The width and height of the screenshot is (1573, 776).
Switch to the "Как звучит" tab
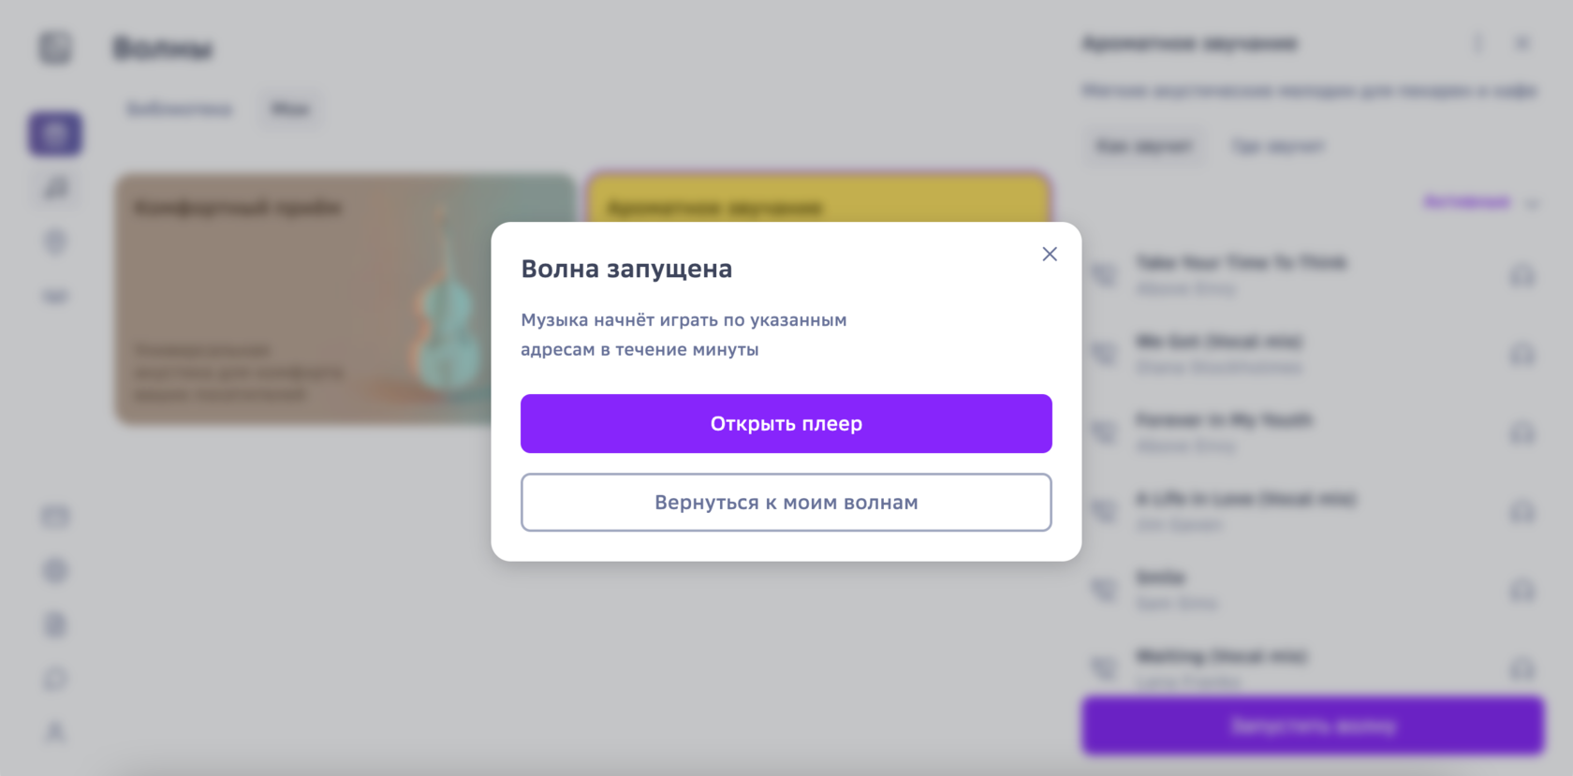[1144, 146]
